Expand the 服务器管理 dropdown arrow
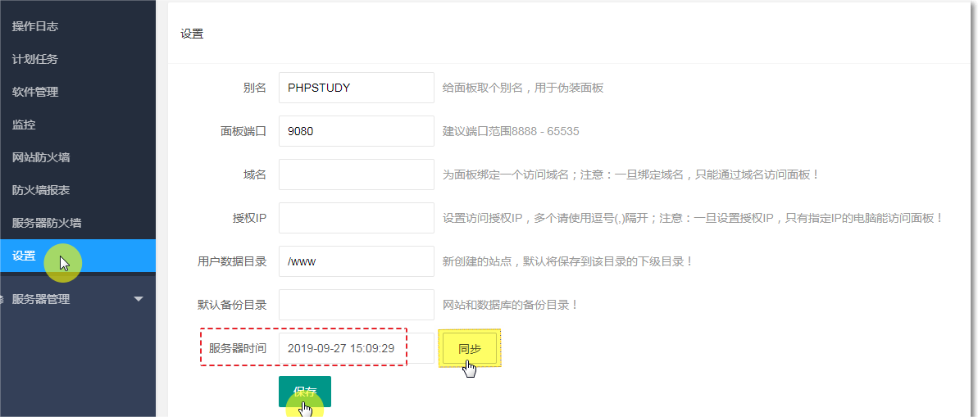 [x=139, y=299]
